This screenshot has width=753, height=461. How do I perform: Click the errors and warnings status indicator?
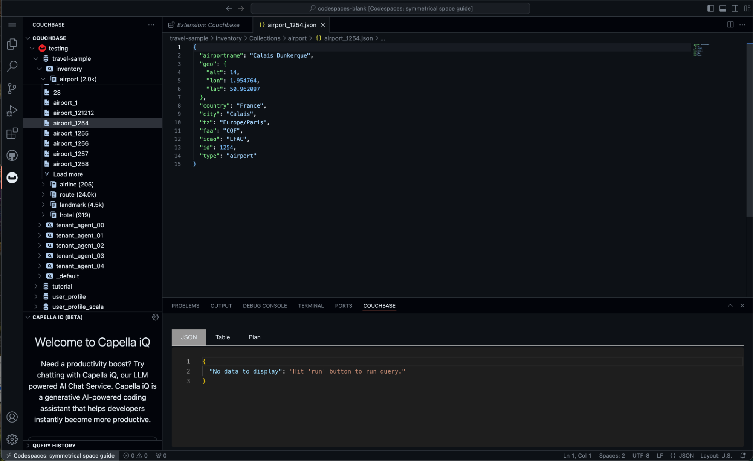(136, 456)
